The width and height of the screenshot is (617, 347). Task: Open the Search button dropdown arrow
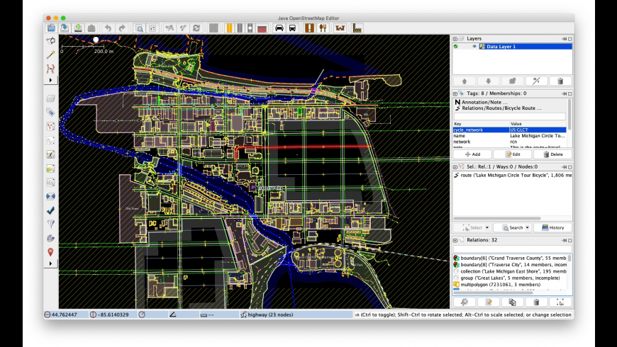pos(526,228)
